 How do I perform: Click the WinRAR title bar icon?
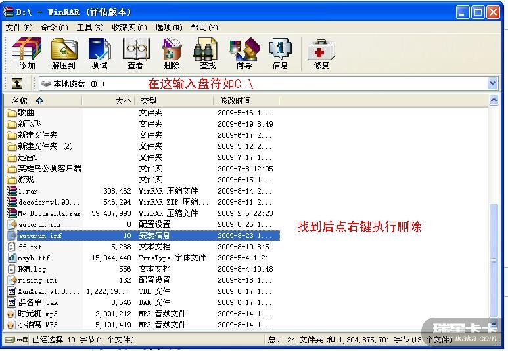[9, 12]
